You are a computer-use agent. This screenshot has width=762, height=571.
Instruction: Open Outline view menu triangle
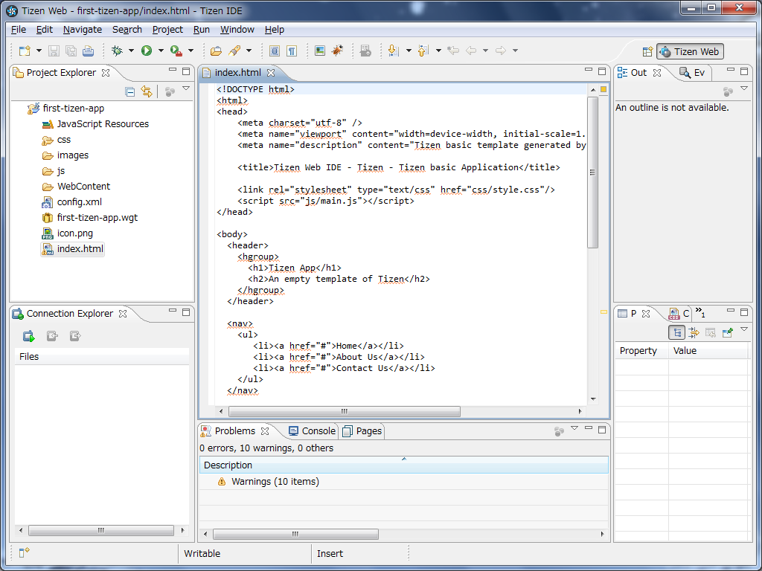click(744, 89)
